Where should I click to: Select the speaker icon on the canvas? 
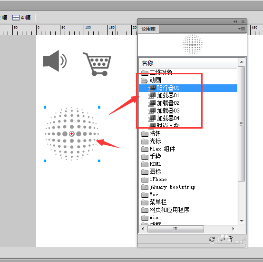click(55, 61)
